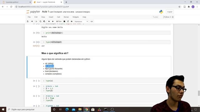200x112 pixels.
Task: Select the code cell with β = 3.5
Action: click(106, 88)
